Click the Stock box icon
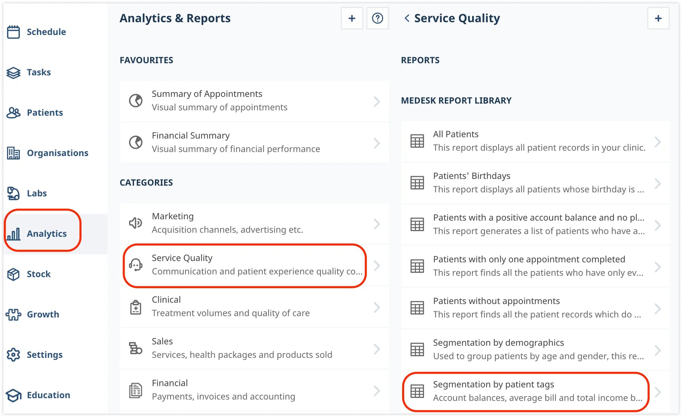682x417 pixels. [x=13, y=274]
